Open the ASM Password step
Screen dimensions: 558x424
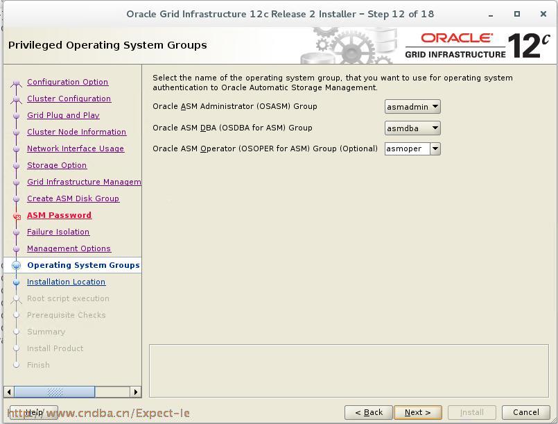click(59, 215)
